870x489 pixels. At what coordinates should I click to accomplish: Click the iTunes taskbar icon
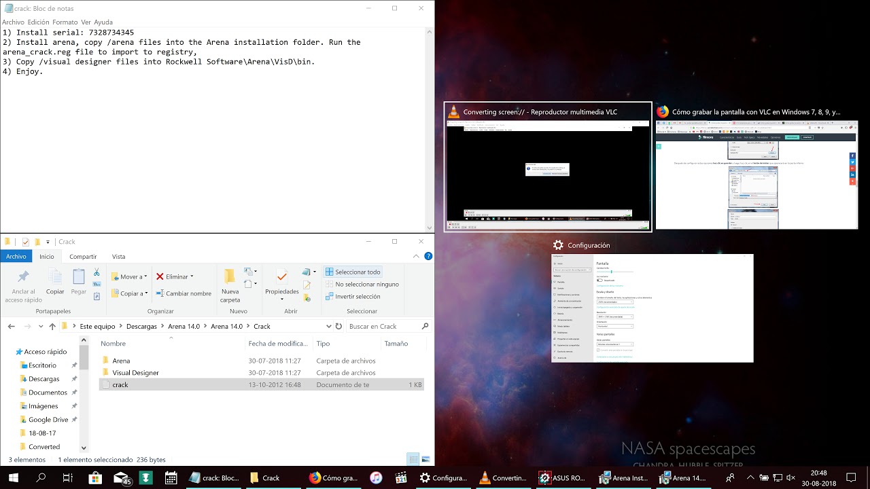click(x=376, y=477)
